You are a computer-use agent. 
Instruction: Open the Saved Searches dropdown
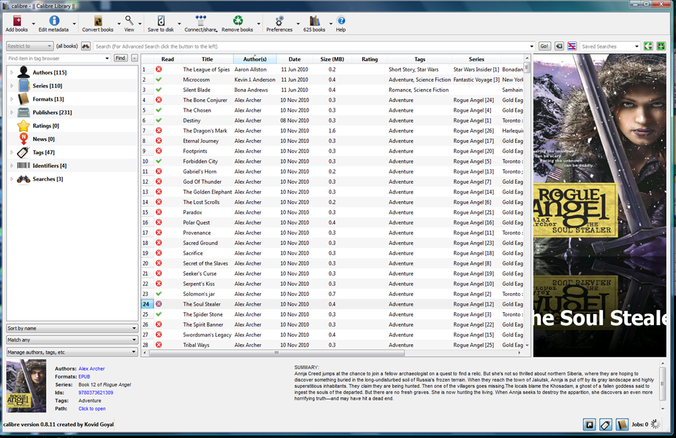click(609, 46)
